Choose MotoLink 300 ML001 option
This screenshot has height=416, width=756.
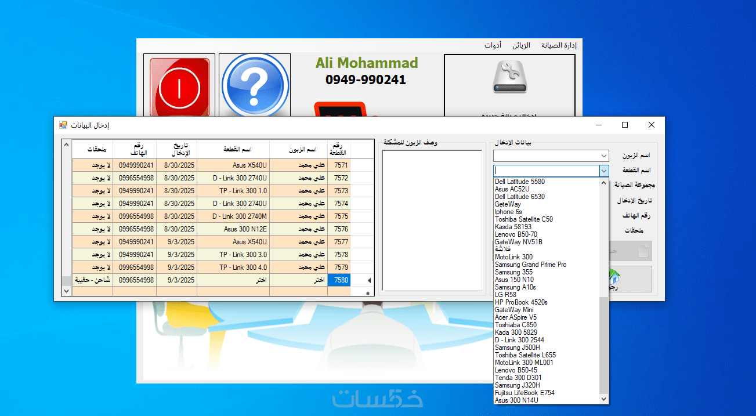coord(524,363)
